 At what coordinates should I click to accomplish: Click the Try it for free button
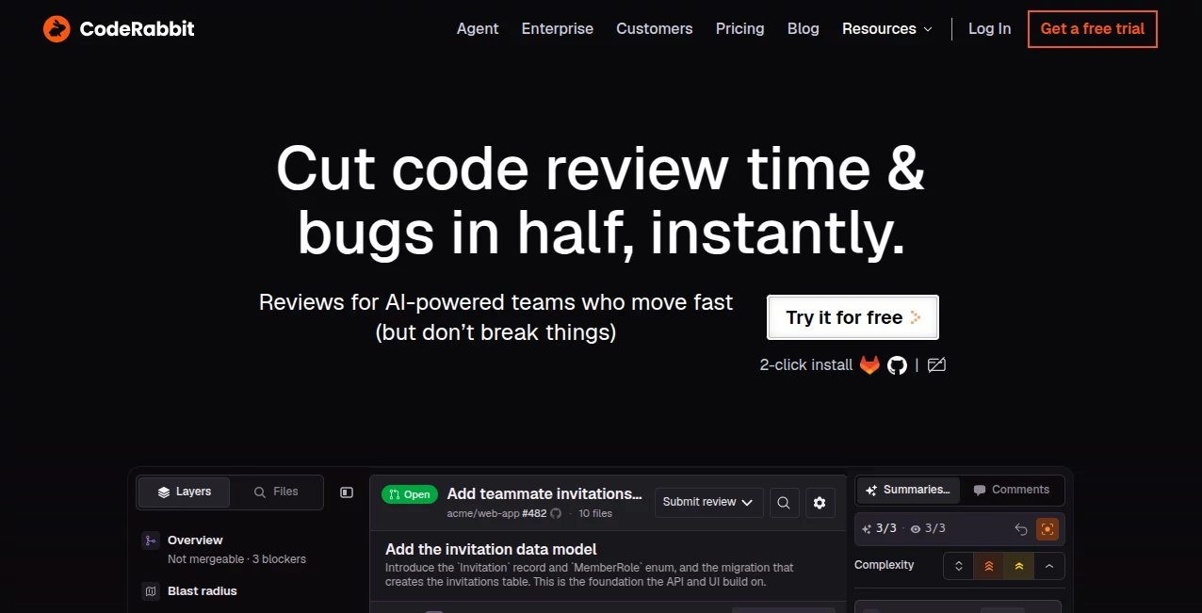click(x=853, y=317)
